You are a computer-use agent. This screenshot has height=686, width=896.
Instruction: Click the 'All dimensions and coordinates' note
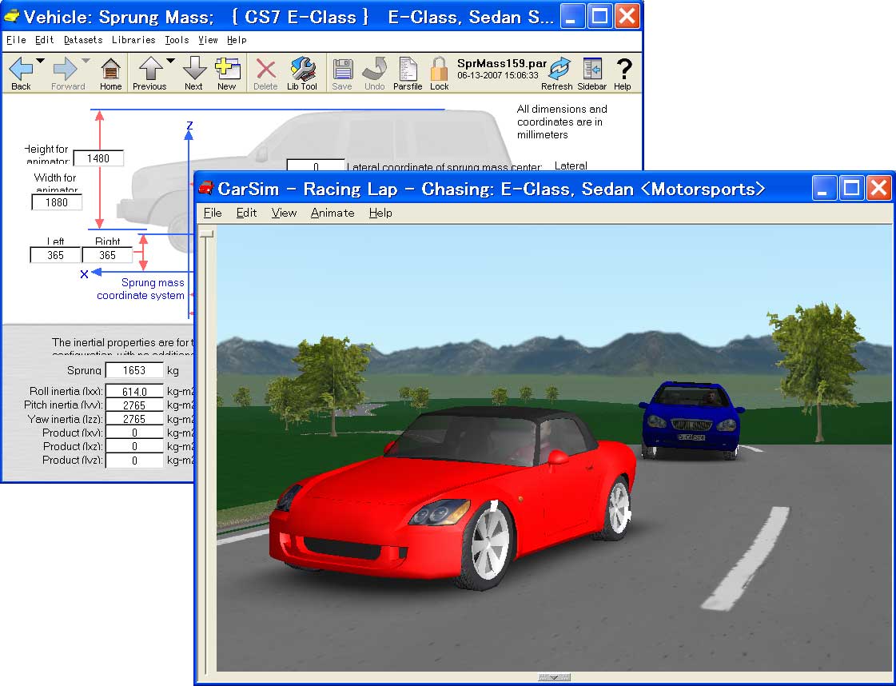(562, 122)
